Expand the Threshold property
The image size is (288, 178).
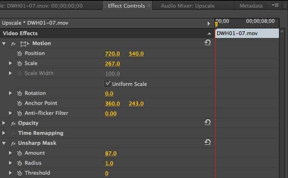[x=10, y=173]
